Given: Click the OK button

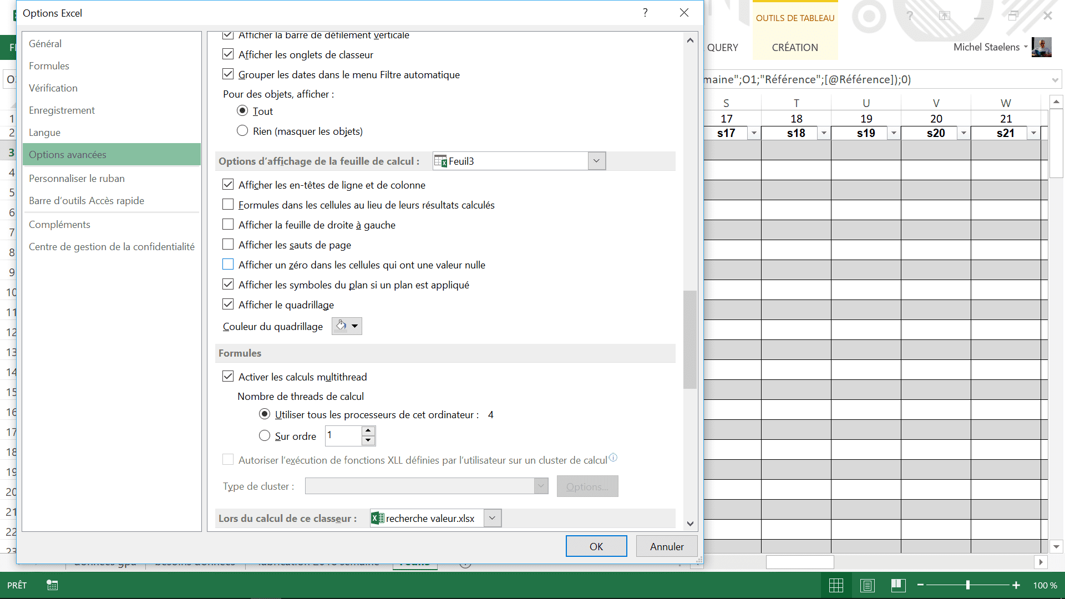Looking at the screenshot, I should coord(596,546).
